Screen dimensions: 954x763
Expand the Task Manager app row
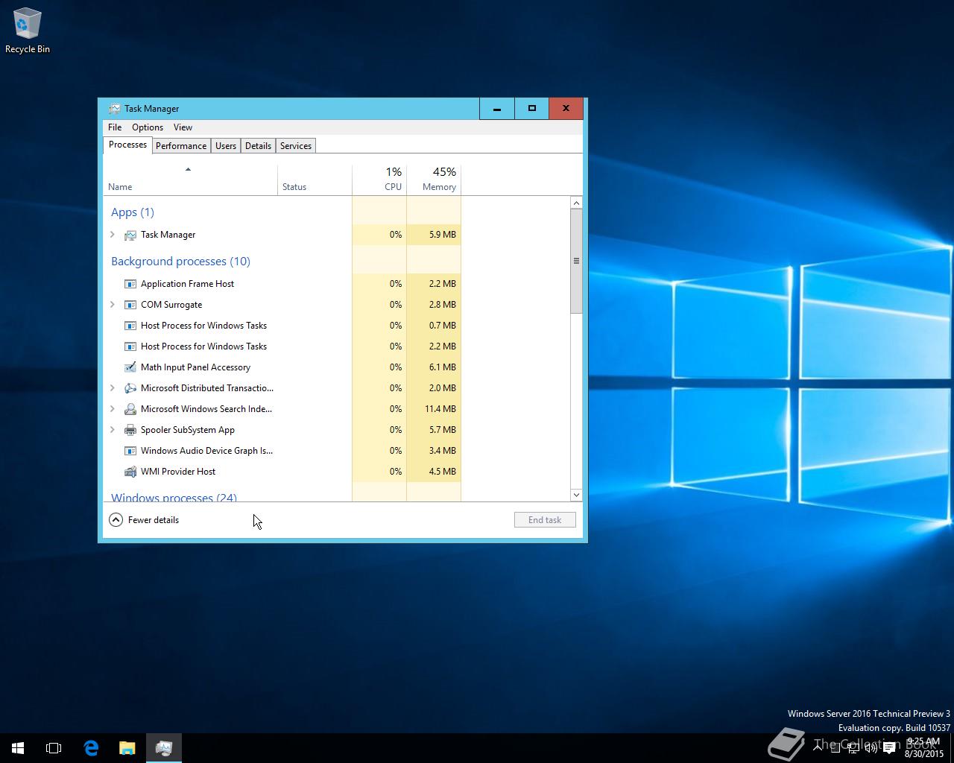113,235
